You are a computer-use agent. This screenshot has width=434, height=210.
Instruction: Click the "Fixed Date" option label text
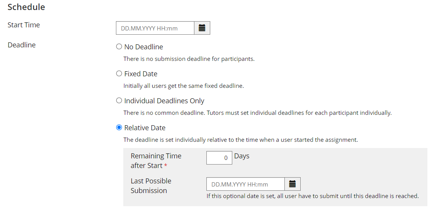[141, 74]
